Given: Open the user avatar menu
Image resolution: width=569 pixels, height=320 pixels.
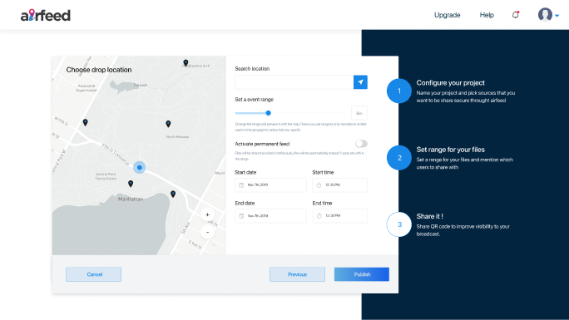Looking at the screenshot, I should (x=545, y=15).
